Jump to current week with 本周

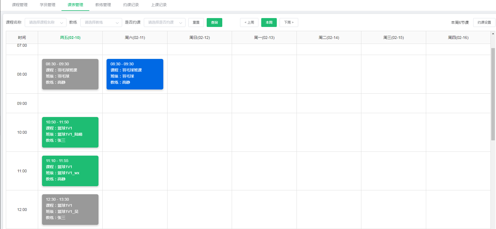269,23
